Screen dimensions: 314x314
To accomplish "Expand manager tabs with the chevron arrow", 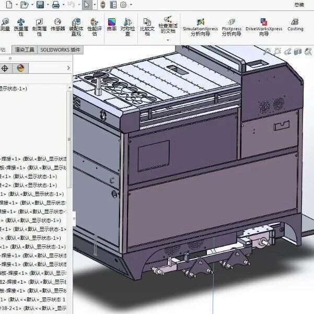I will click(x=68, y=68).
